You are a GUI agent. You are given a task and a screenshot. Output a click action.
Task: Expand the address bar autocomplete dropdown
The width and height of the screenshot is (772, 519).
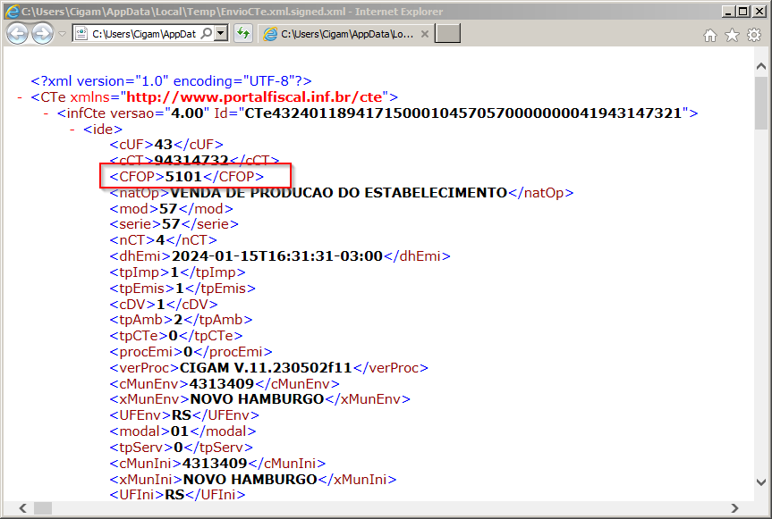click(221, 33)
